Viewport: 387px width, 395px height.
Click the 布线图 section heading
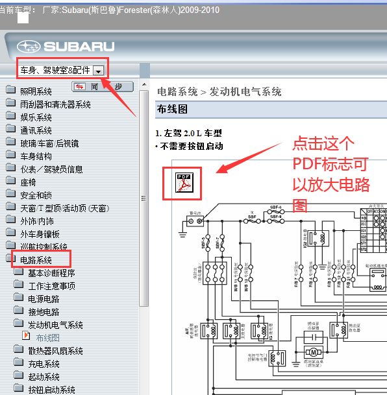point(172,110)
